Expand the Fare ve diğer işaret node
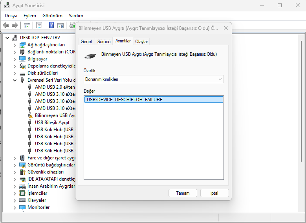Viewport: 306px width, 223px height. pos(15,158)
